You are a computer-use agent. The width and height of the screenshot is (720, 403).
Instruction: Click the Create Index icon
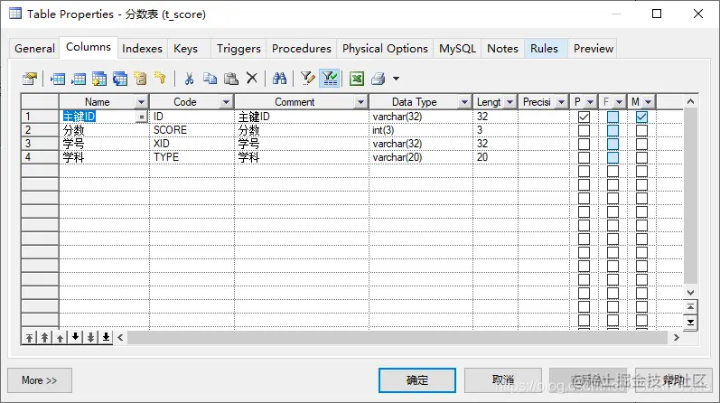140,79
